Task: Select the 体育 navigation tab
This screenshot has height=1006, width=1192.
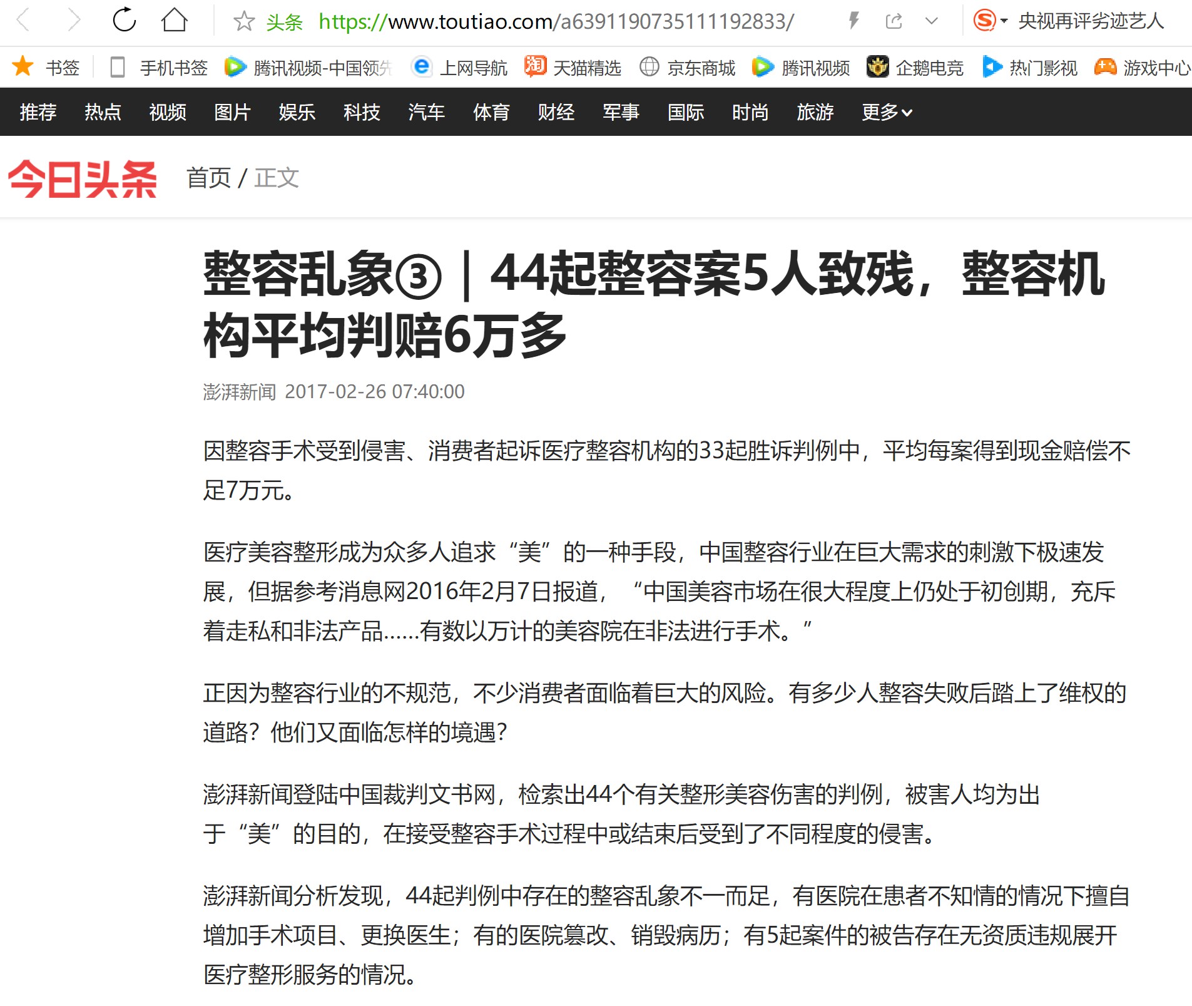Action: (x=491, y=112)
